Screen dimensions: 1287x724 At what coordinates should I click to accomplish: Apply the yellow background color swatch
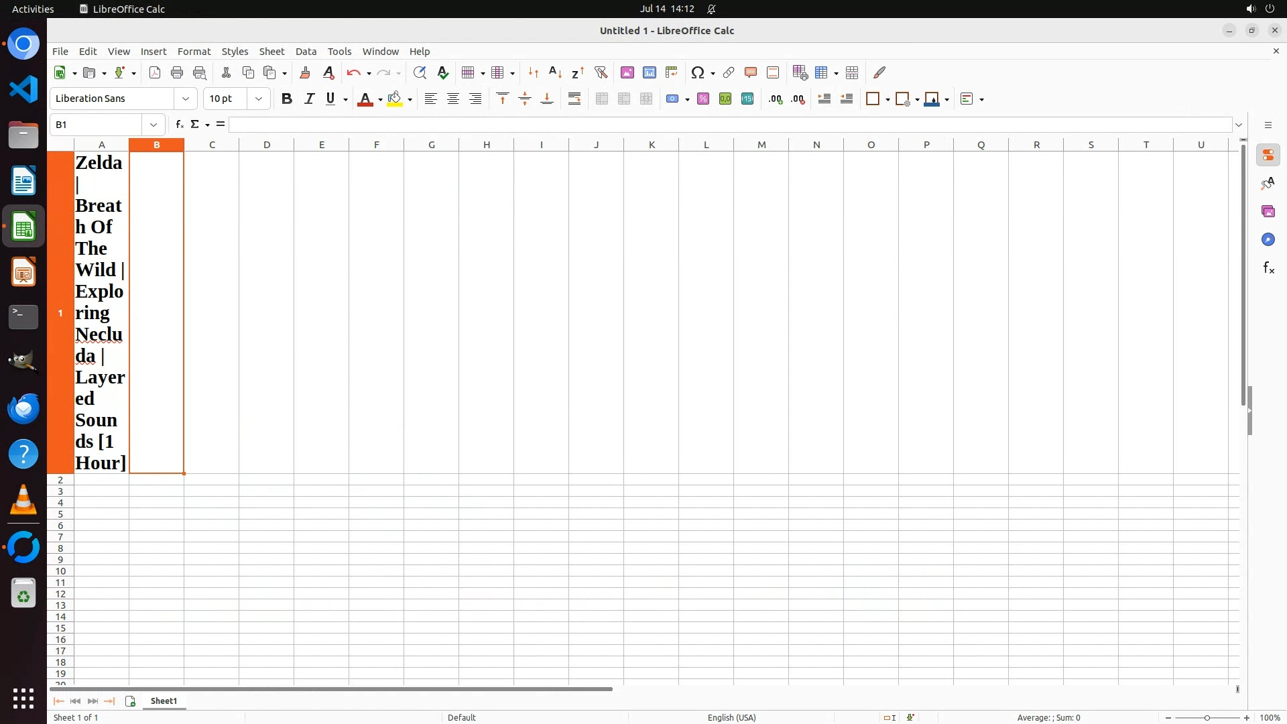(x=395, y=99)
